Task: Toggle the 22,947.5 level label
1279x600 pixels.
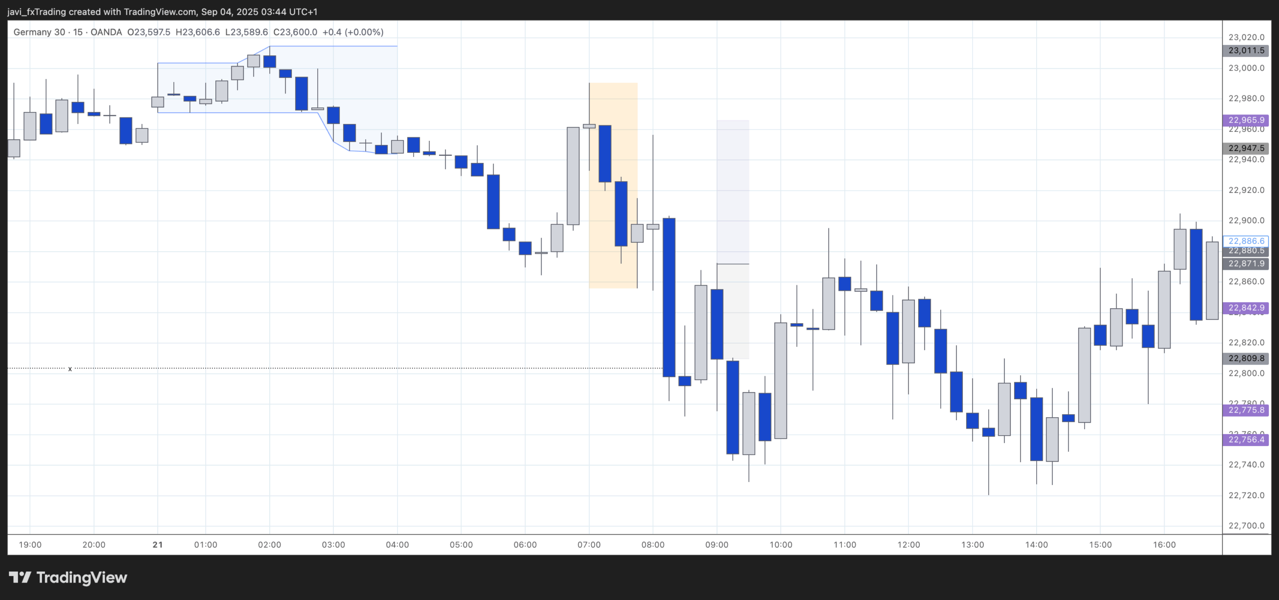Action: click(1247, 147)
